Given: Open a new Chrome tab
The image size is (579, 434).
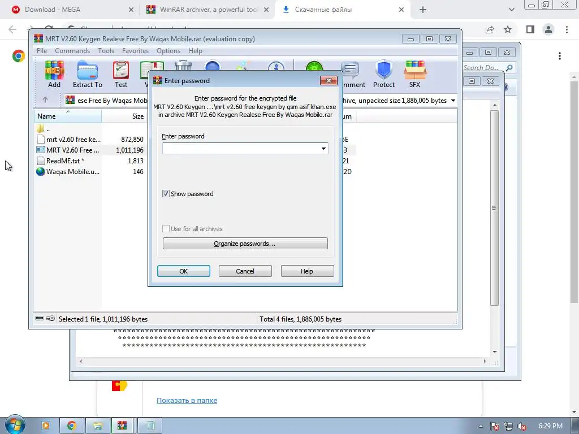Looking at the screenshot, I should pyautogui.click(x=423, y=10).
